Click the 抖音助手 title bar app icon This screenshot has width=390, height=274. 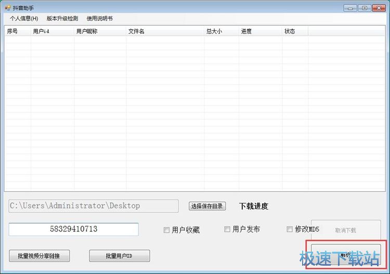click(7, 8)
